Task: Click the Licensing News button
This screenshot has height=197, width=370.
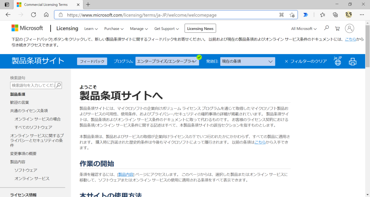Action: click(x=200, y=28)
